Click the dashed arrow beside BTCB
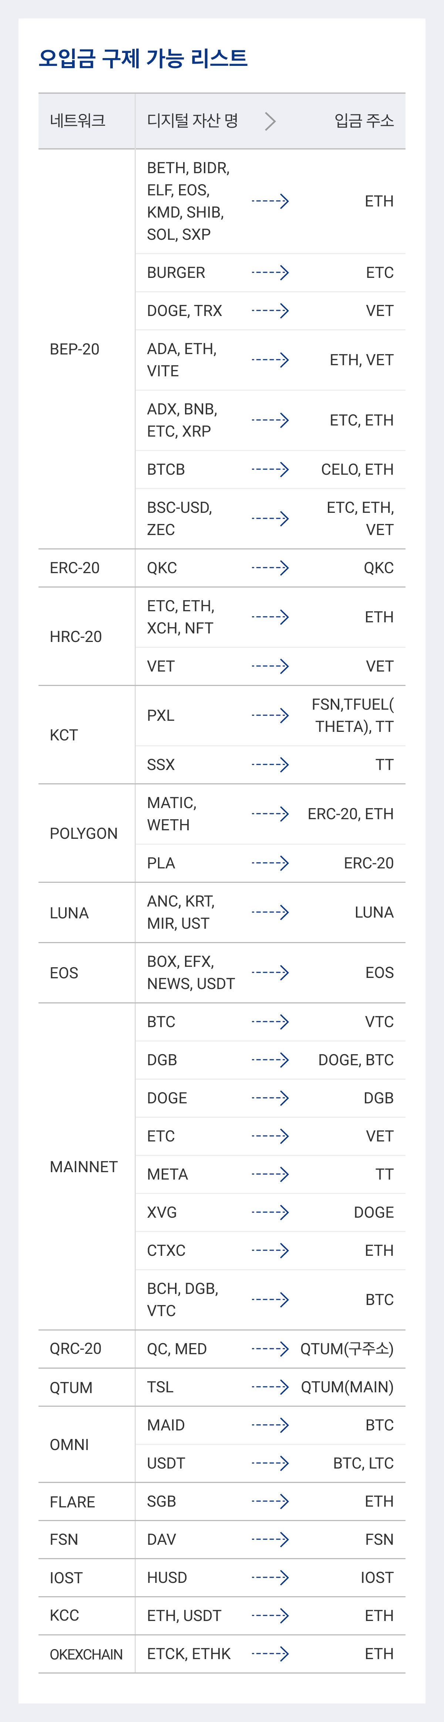The image size is (444, 1722). (270, 468)
